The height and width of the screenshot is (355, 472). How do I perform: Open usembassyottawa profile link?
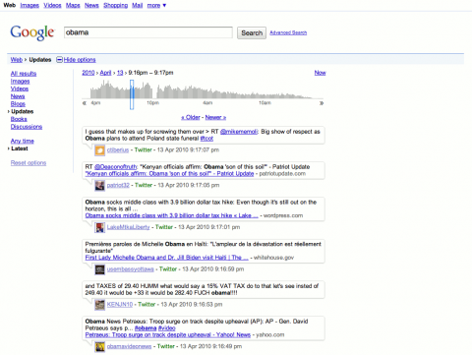[x=130, y=269]
